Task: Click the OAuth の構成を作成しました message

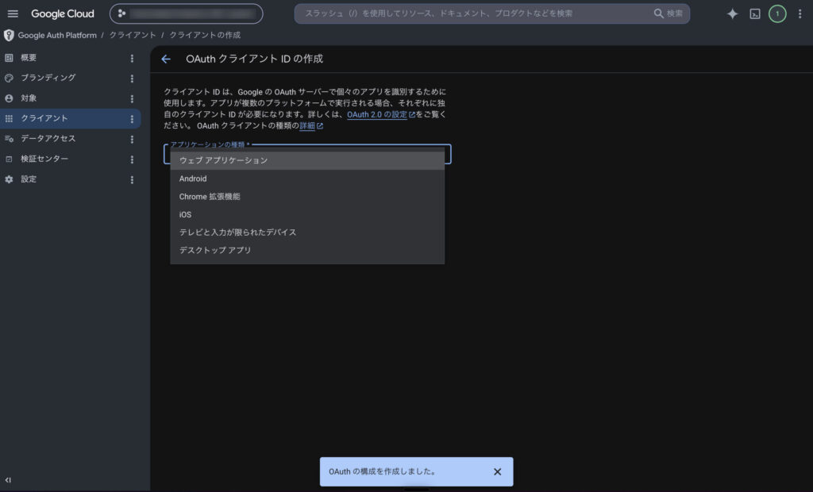Action: tap(382, 472)
